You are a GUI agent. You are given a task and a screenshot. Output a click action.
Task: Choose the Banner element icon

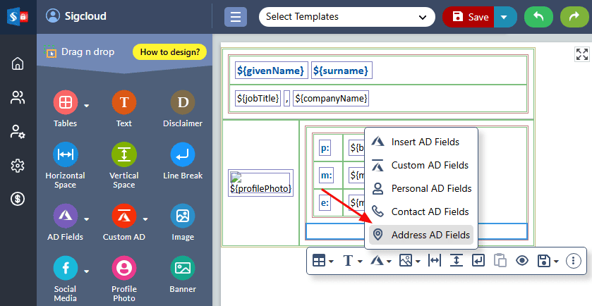[183, 269]
